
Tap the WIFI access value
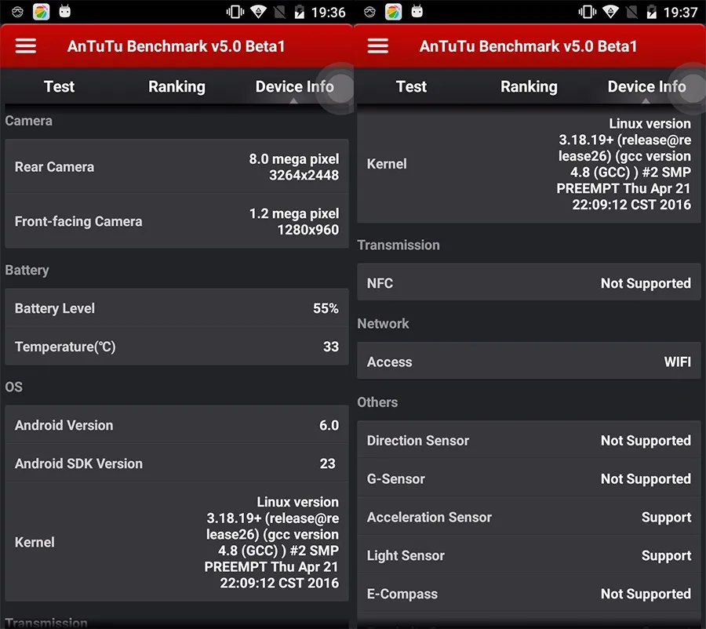[677, 362]
